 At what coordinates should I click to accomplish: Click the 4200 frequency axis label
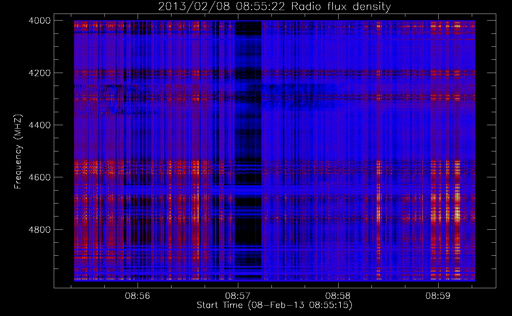tap(39, 73)
